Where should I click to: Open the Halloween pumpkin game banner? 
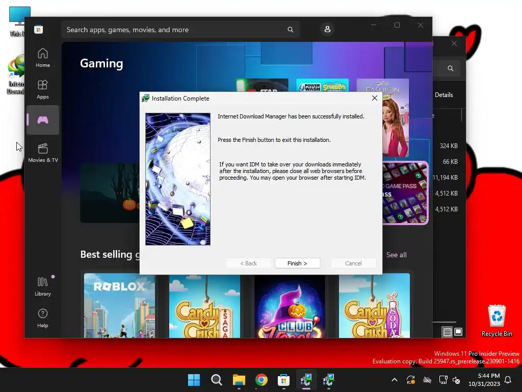pos(110,192)
